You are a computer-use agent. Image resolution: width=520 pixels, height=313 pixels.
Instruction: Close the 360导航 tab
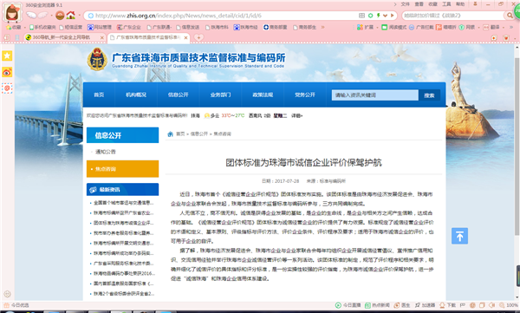point(101,38)
